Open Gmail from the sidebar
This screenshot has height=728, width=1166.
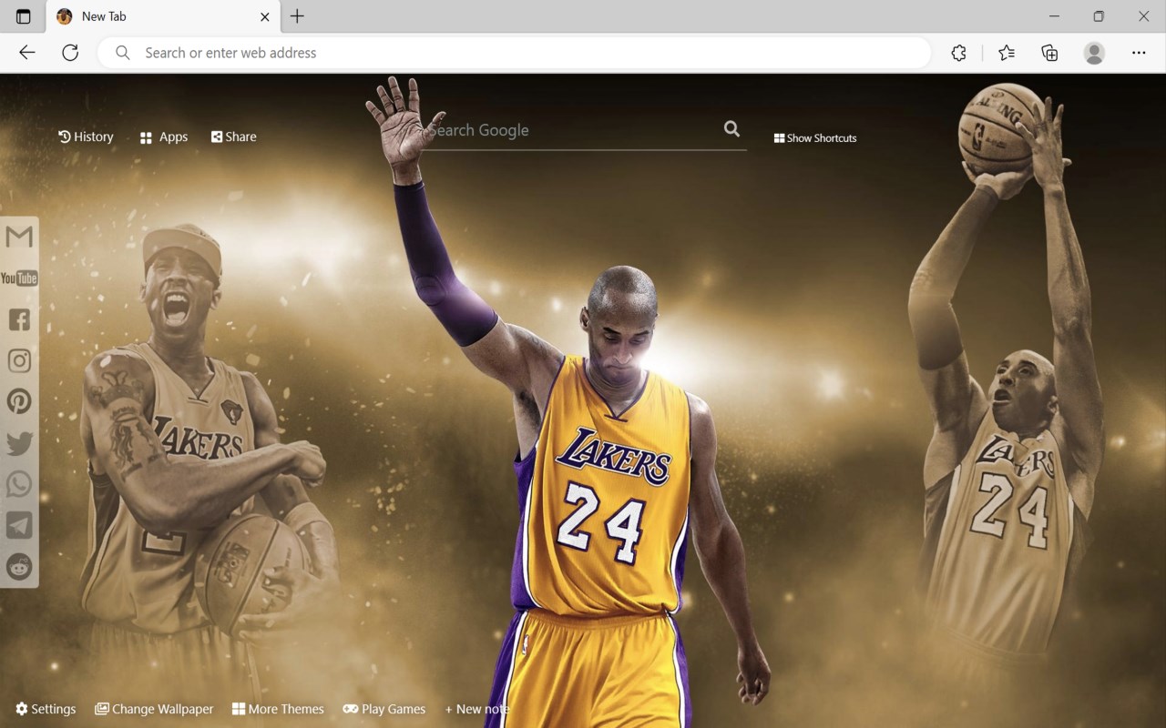[19, 237]
